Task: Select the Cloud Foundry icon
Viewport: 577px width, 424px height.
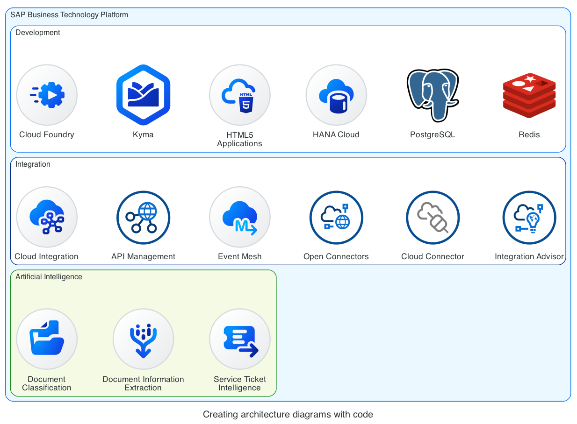Action: point(47,94)
